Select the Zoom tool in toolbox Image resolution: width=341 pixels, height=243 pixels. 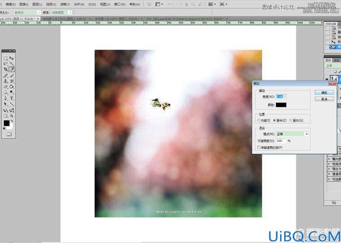(11, 116)
